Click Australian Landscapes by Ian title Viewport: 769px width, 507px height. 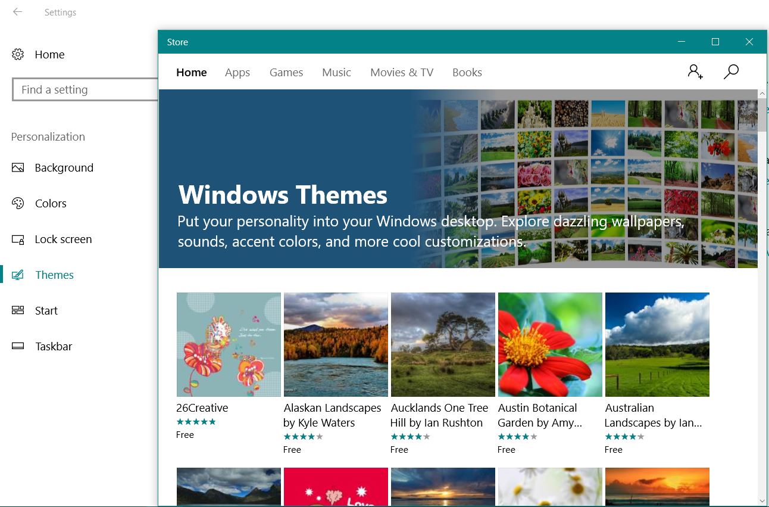[x=654, y=415]
